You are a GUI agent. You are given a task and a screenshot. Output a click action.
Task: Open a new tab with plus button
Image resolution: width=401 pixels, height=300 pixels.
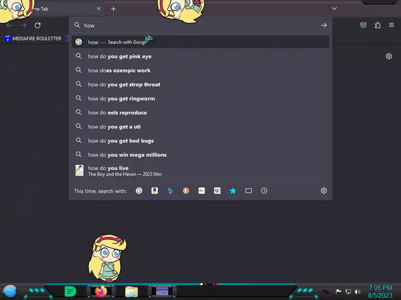click(113, 9)
